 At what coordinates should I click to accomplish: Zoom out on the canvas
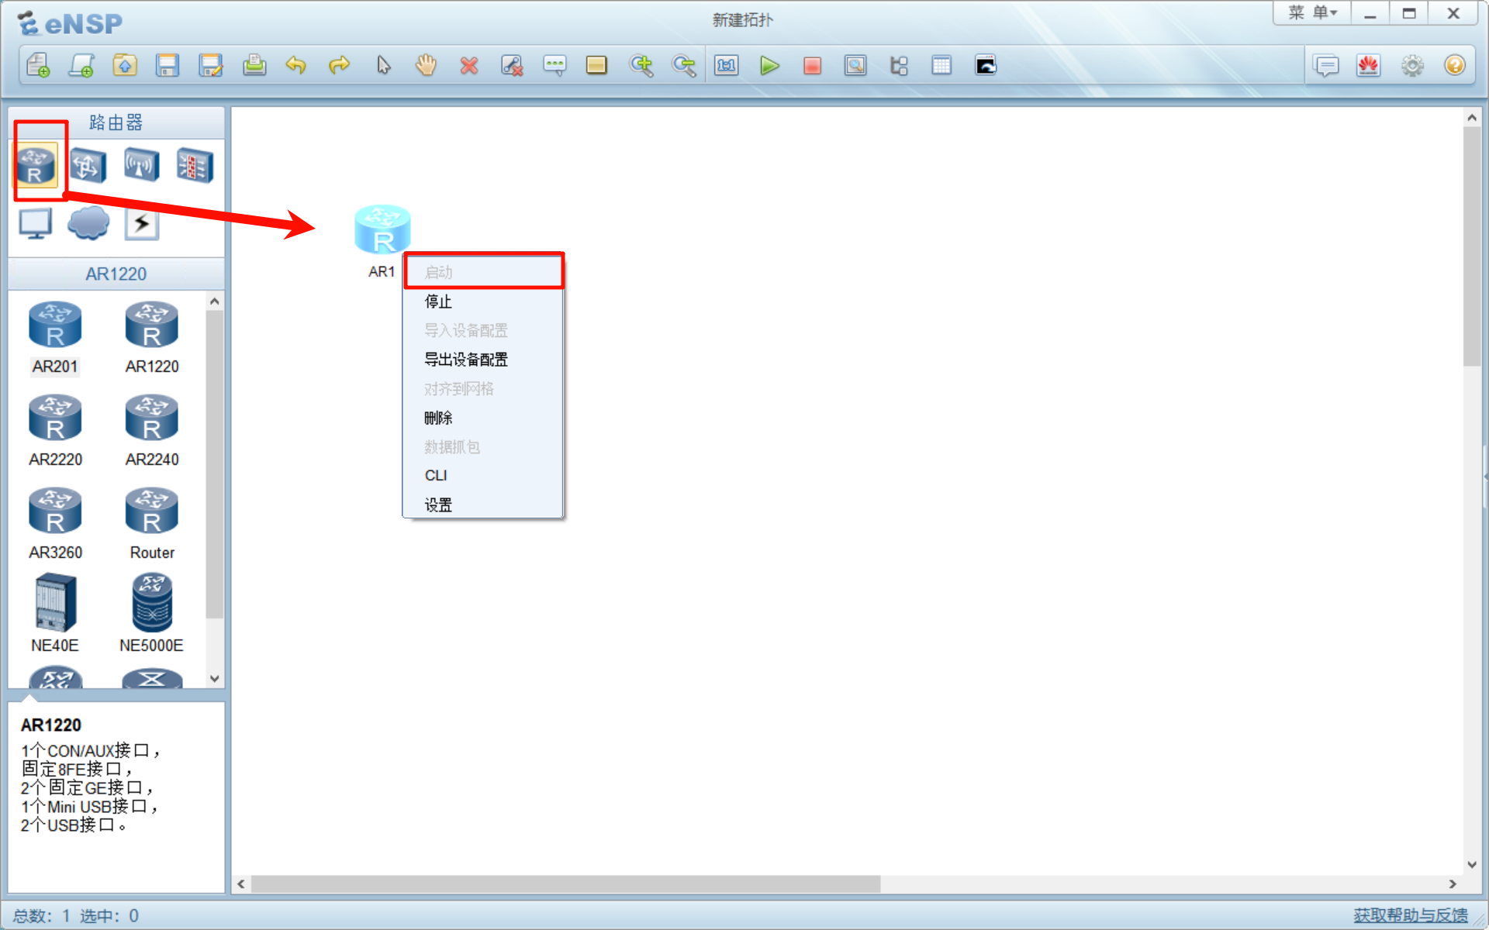(x=684, y=65)
